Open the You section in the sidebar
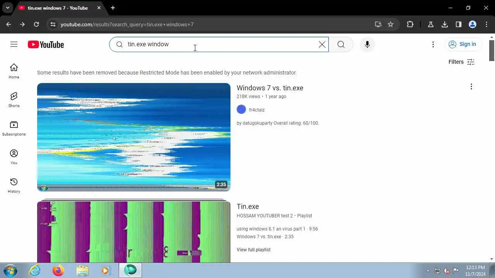This screenshot has height=278, width=495. [x=14, y=157]
